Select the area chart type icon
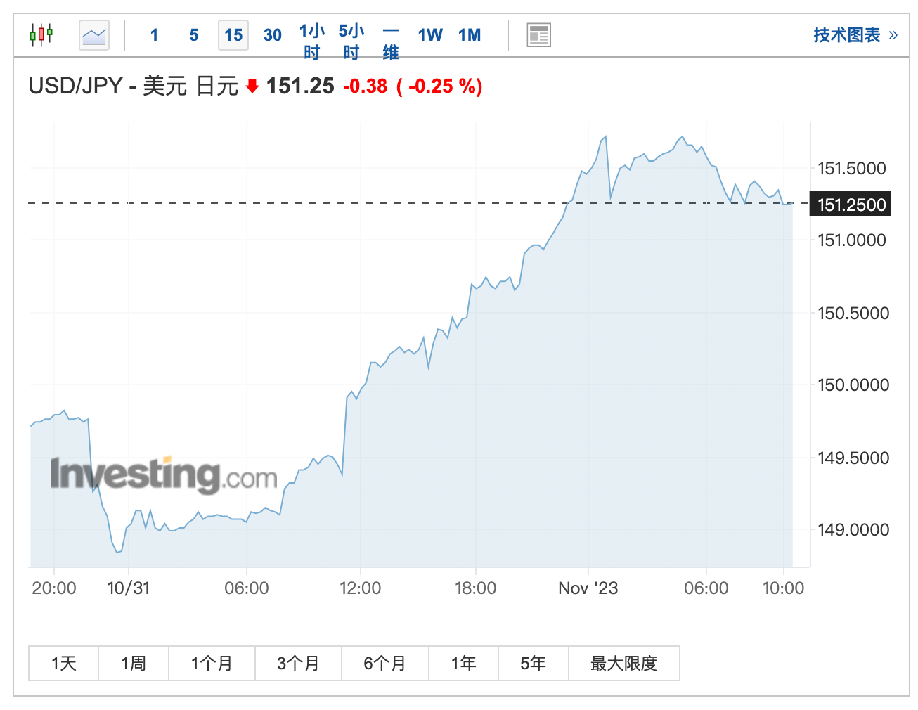 coord(94,35)
